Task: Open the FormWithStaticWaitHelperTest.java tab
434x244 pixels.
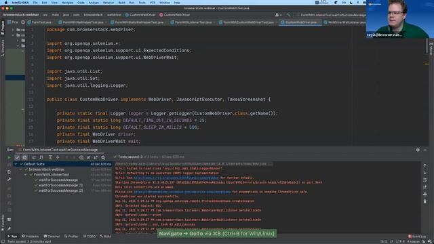Action: coord(137,22)
